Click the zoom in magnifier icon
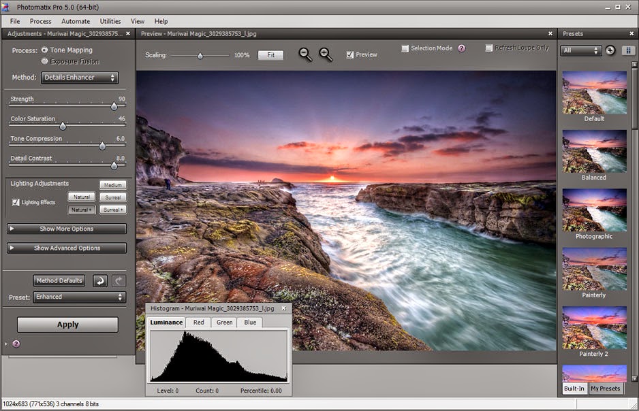This screenshot has height=411, width=639. click(326, 55)
